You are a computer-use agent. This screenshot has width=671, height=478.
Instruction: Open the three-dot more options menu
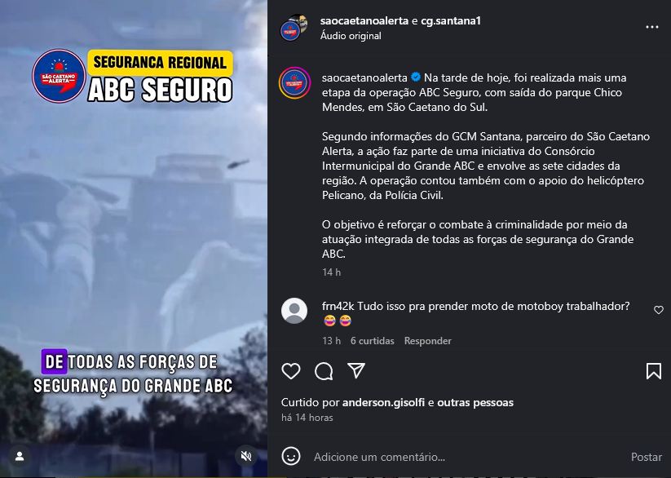click(651, 27)
